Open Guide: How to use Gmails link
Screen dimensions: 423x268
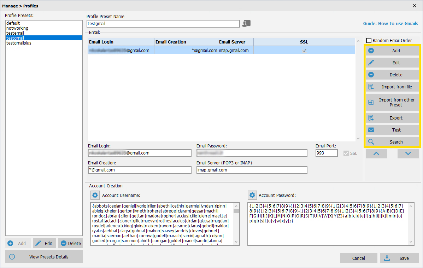point(390,23)
